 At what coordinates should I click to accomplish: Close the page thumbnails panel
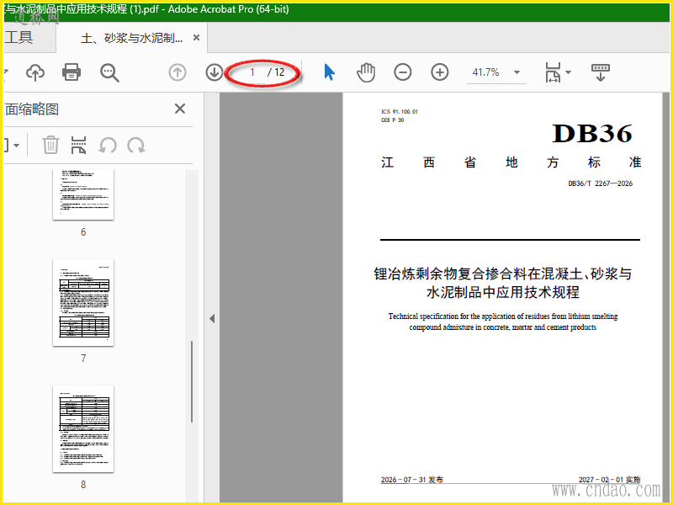coord(180,109)
